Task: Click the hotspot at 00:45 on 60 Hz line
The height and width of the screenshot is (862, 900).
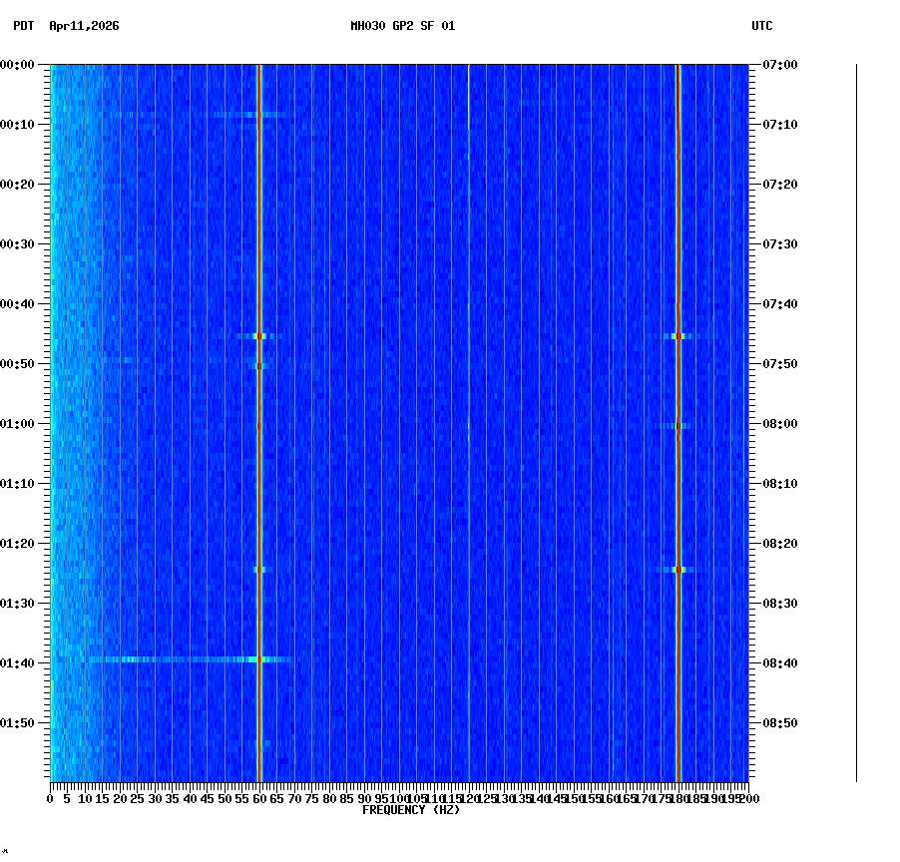Action: (260, 337)
